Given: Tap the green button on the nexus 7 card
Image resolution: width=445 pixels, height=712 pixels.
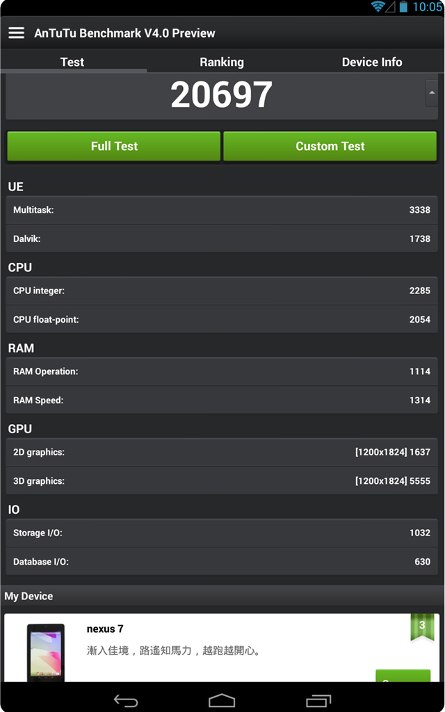Looking at the screenshot, I should point(403,676).
